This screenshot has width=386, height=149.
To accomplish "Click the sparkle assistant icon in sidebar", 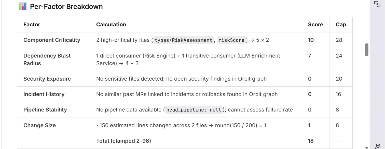I will 377,146.
